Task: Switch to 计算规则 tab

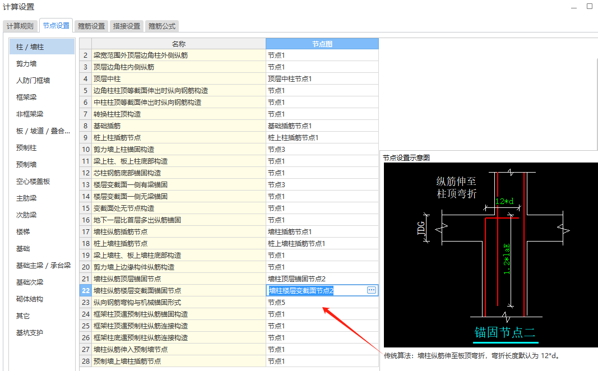Action: [20, 26]
